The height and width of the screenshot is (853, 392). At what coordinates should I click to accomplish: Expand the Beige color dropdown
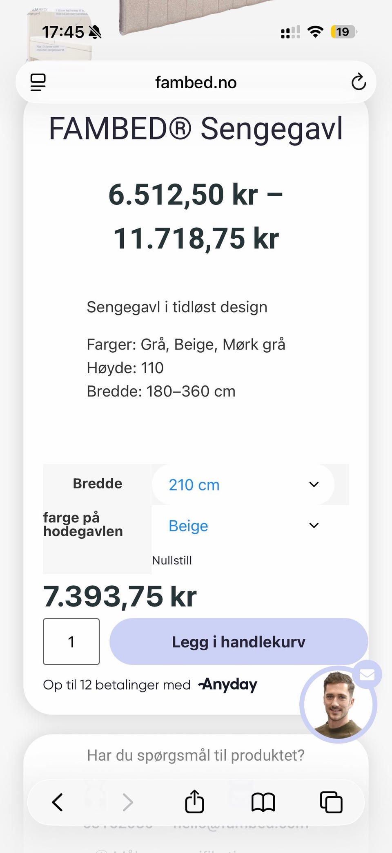[x=243, y=526]
